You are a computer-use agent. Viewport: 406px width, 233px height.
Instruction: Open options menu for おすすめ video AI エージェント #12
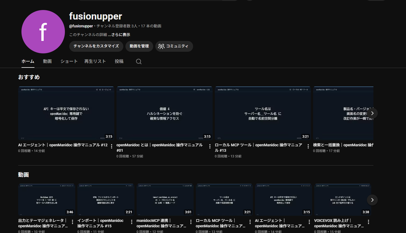tap(112, 146)
